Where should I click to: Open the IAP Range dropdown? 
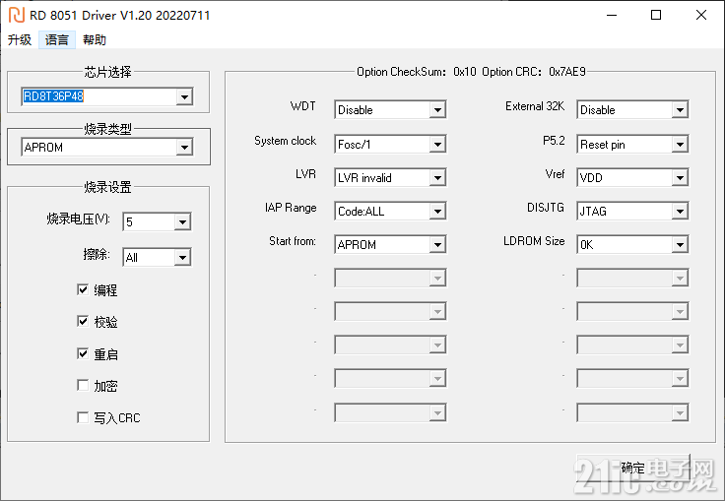pos(390,212)
